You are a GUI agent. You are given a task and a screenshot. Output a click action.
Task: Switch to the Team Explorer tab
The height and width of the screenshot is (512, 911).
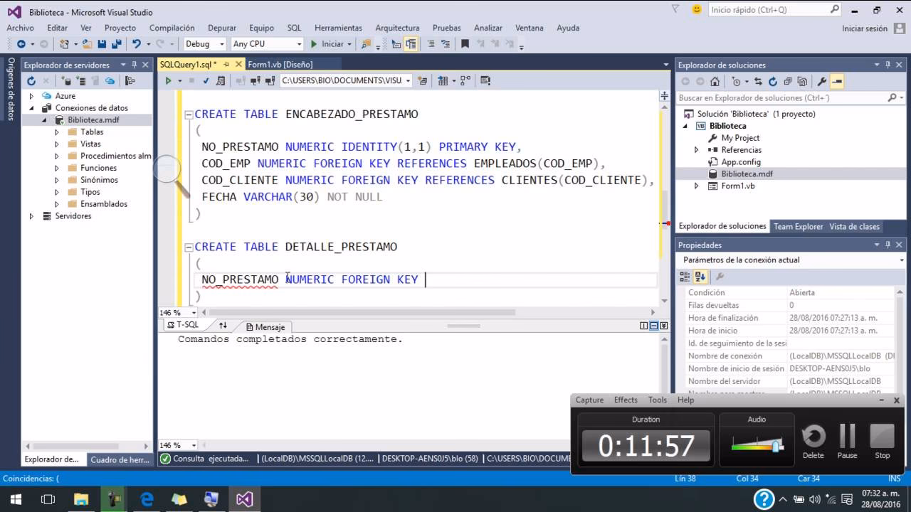[x=798, y=226]
